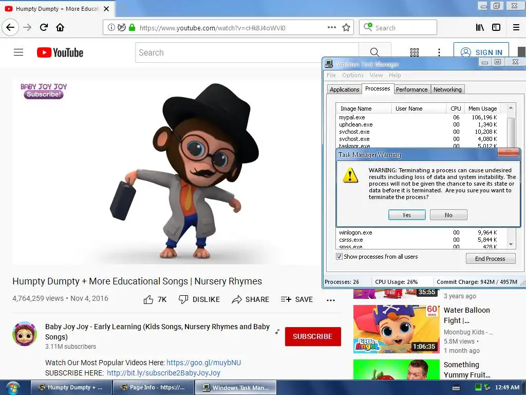
Task: Subscribe to Baby Joy Joy channel
Action: pyautogui.click(x=313, y=336)
